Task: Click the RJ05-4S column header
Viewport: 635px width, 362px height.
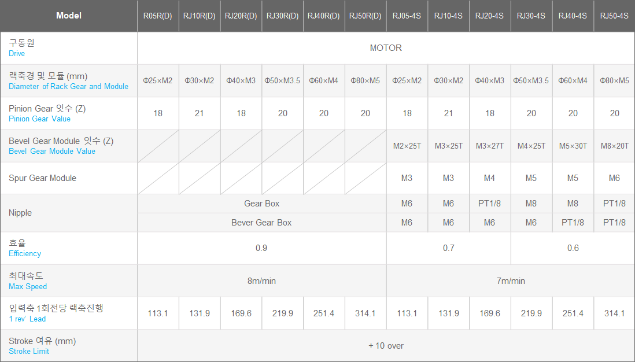Action: click(x=407, y=16)
